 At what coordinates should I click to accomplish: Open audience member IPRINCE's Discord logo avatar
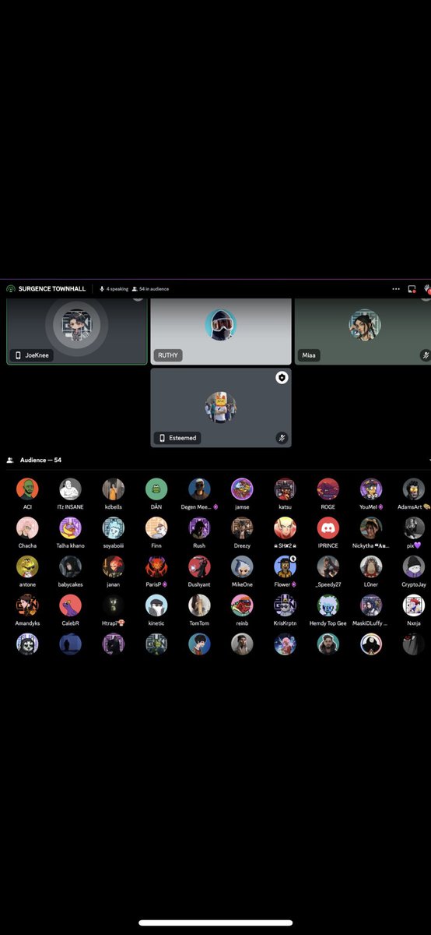click(328, 528)
